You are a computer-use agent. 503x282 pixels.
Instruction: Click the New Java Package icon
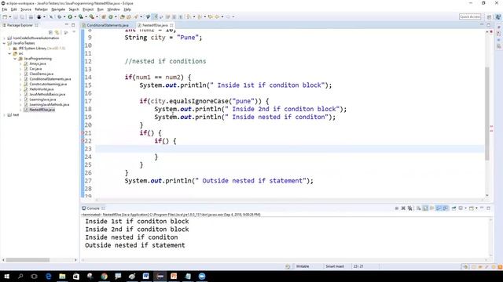[x=104, y=16]
